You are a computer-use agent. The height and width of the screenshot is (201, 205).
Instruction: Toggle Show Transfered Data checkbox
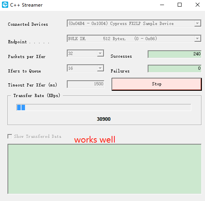point(10,136)
